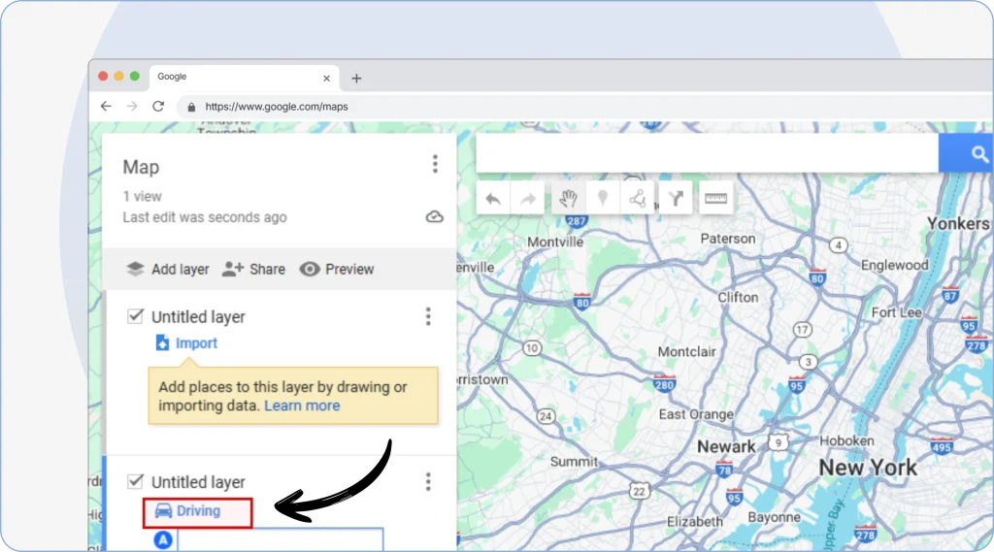994x552 pixels.
Task: Click the first 'Untitled layer' name
Action: [198, 317]
